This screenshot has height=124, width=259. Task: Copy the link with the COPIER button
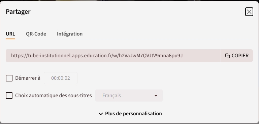(237, 56)
